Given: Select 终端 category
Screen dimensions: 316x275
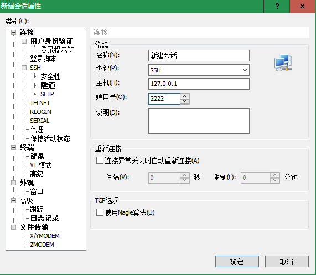Looking at the screenshot, I should pos(27,148).
